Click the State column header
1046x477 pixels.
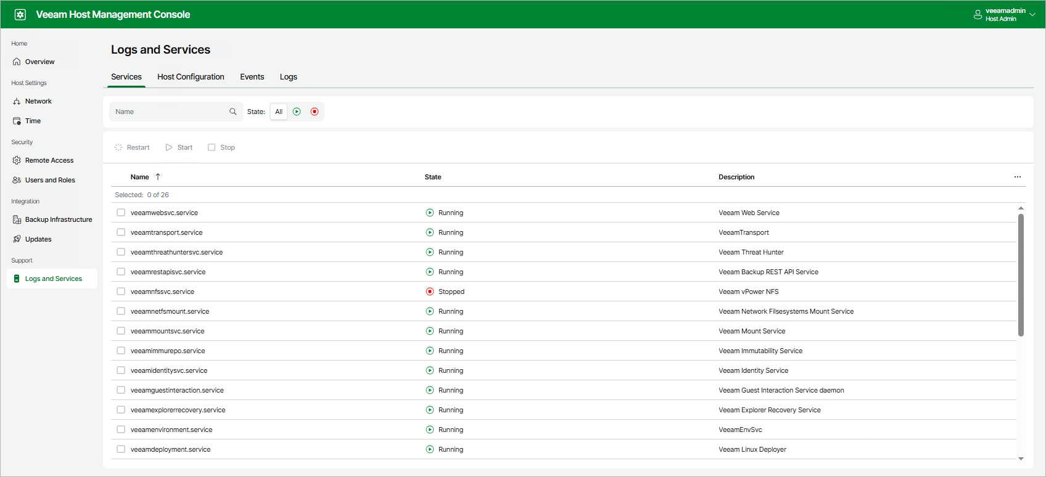tap(433, 177)
